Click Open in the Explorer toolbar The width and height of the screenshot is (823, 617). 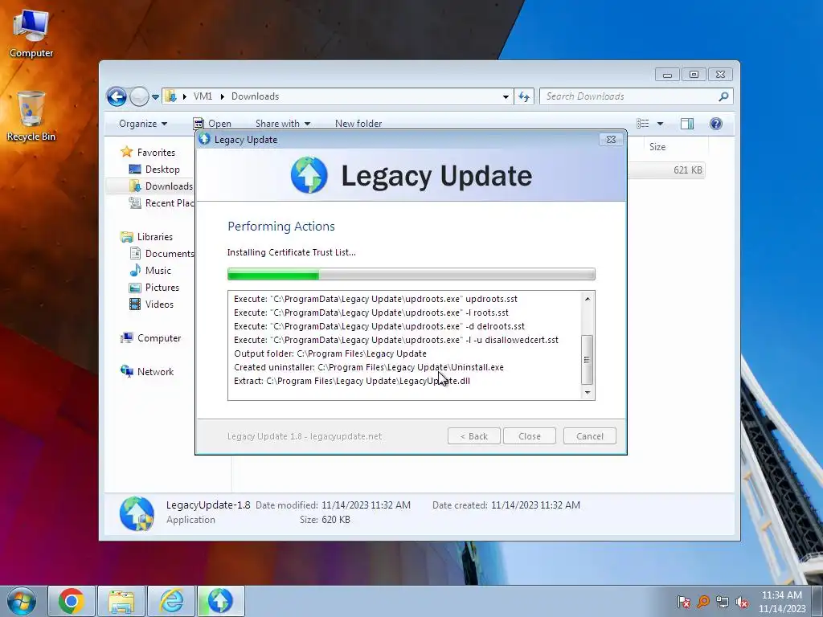click(212, 123)
